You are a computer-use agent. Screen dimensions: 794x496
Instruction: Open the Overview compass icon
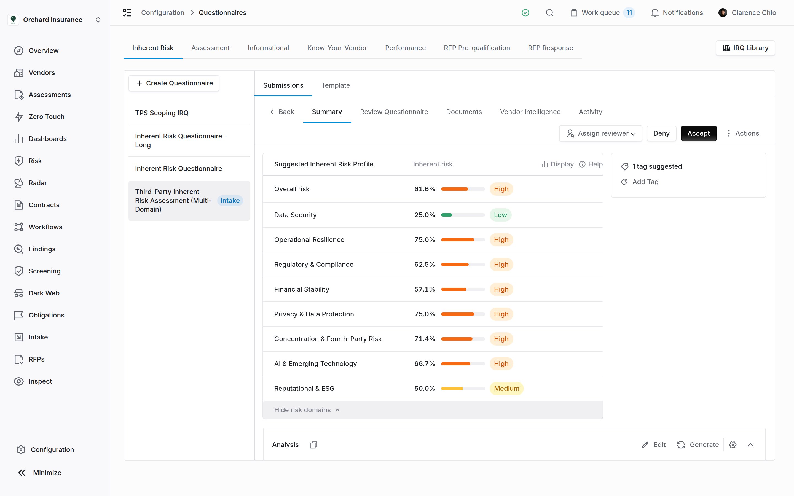tap(19, 50)
